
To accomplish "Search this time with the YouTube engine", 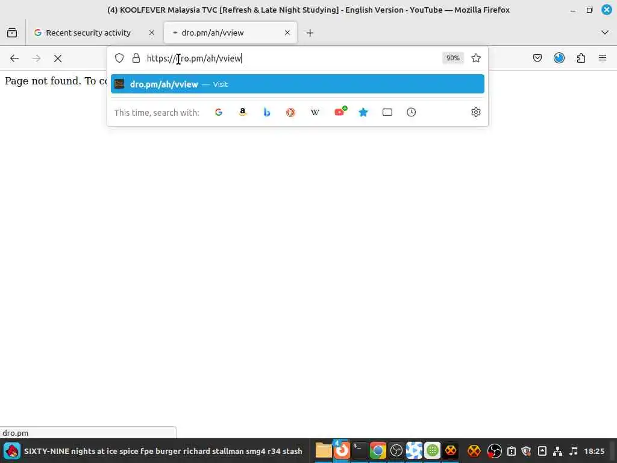I will click(340, 112).
